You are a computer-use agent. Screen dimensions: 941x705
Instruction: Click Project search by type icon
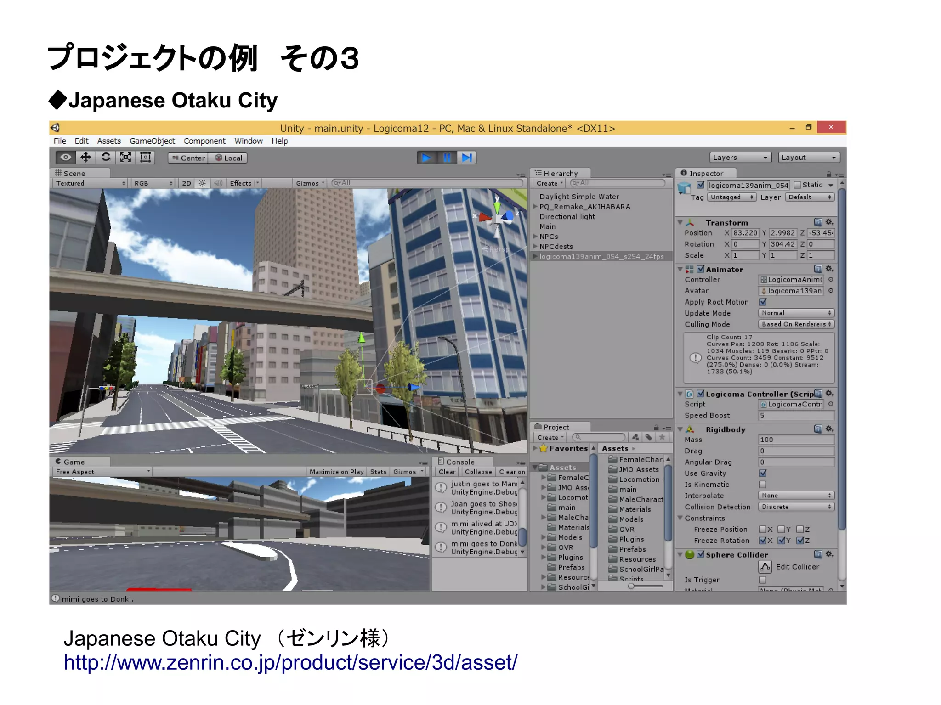(635, 437)
